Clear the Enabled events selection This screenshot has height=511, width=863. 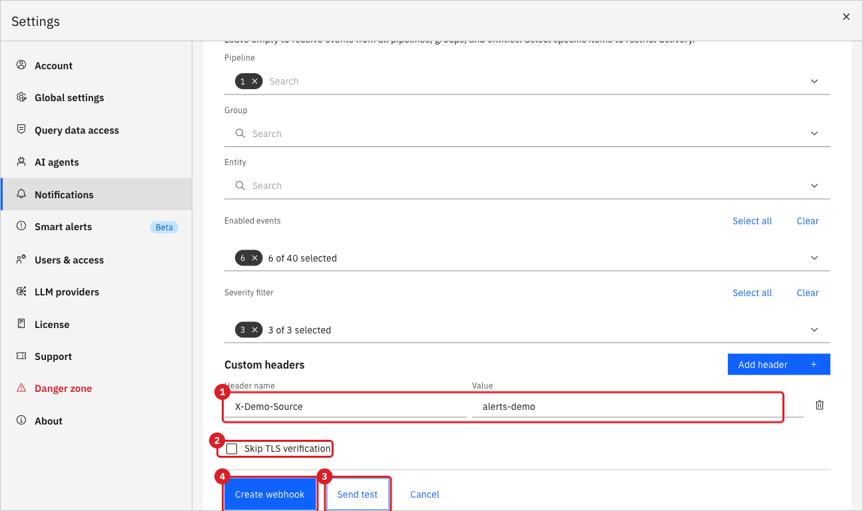pos(808,221)
